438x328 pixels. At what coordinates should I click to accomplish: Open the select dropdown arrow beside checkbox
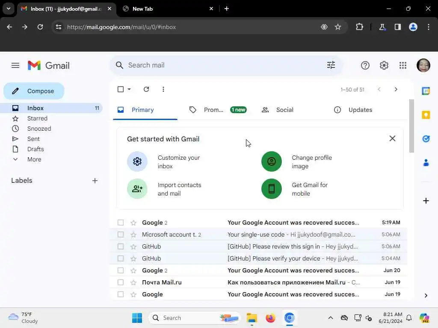click(x=129, y=89)
